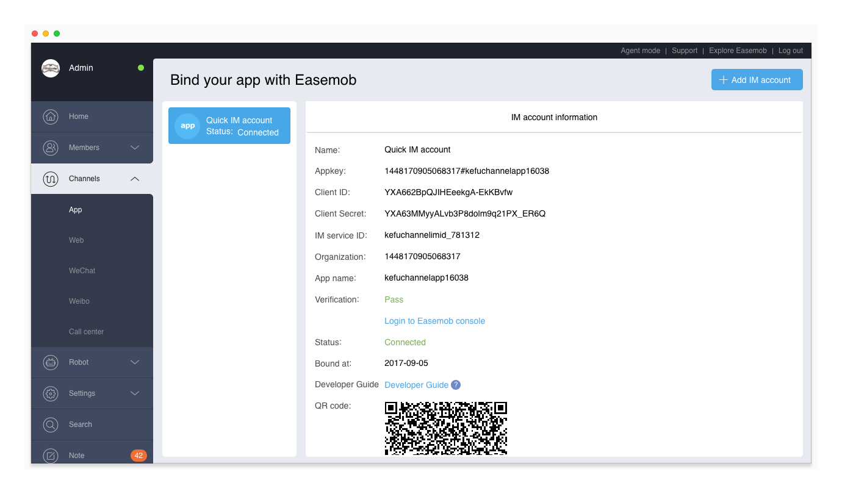This screenshot has width=842, height=494.
Task: Select the Web channel submenu
Action: click(x=92, y=240)
